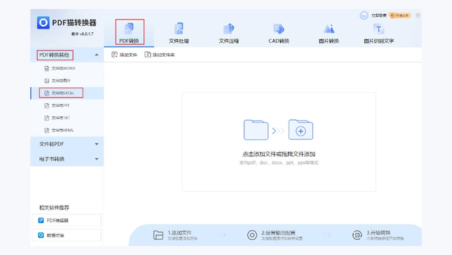Click the 电子书转换 section label
The image size is (452, 255).
click(51, 159)
